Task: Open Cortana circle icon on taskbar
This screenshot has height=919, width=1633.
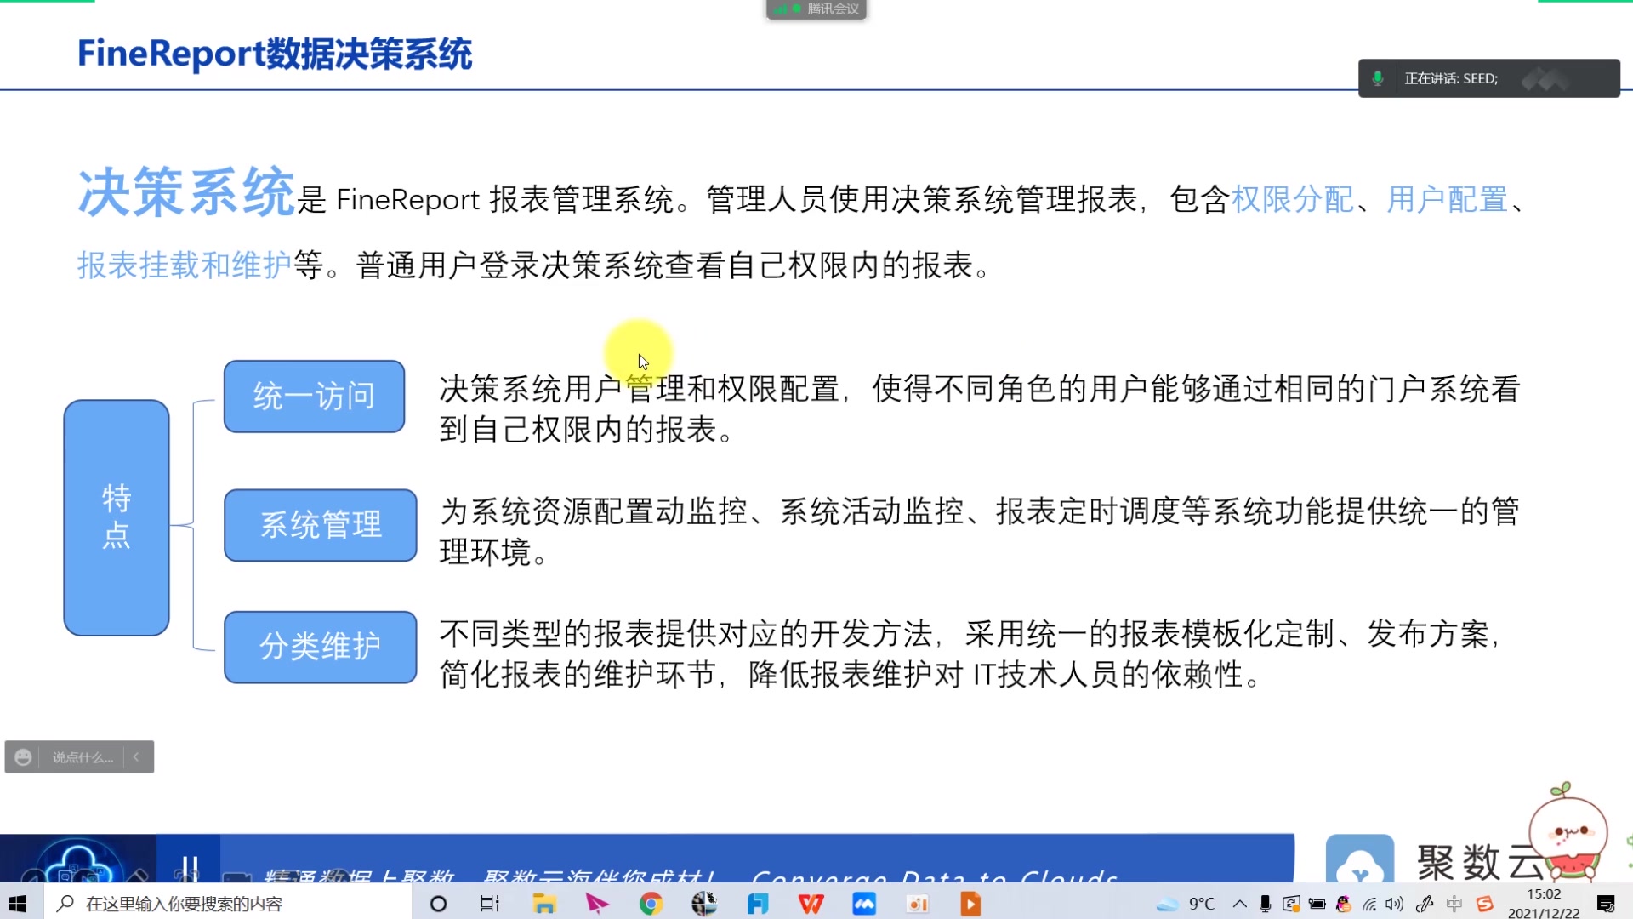Action: click(438, 904)
